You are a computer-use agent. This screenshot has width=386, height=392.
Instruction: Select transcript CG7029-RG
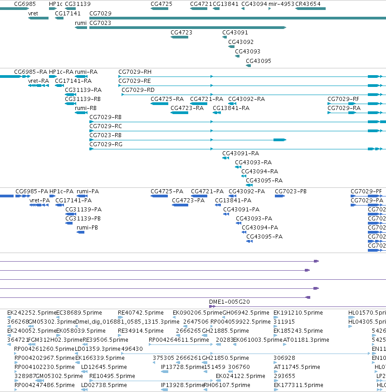coord(106,144)
